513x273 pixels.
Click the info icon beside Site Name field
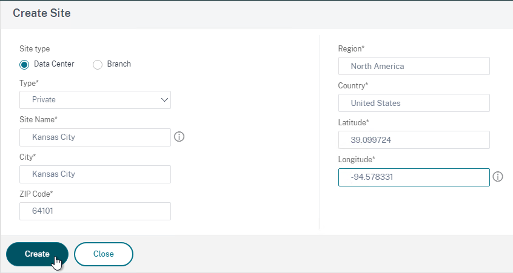coord(179,137)
